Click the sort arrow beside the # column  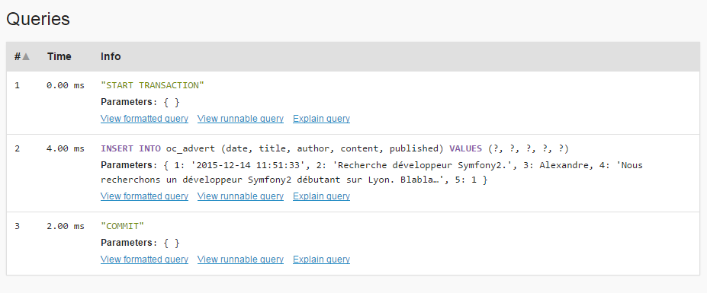point(26,57)
